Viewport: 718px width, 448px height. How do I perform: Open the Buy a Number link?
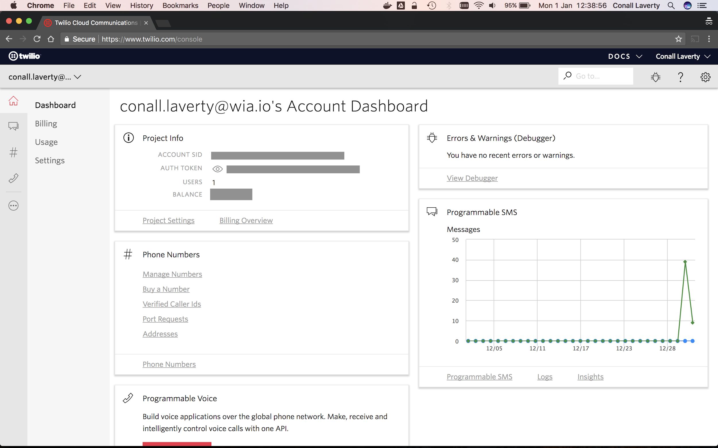[166, 289]
